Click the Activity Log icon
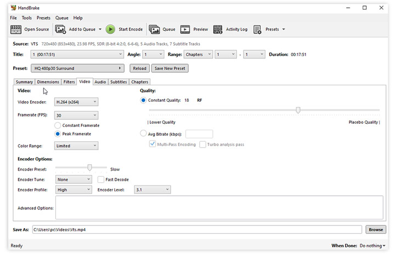The height and width of the screenshot is (255, 395). point(218,30)
